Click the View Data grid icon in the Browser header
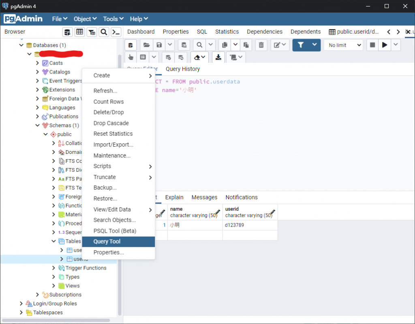The image size is (415, 324). (80, 32)
